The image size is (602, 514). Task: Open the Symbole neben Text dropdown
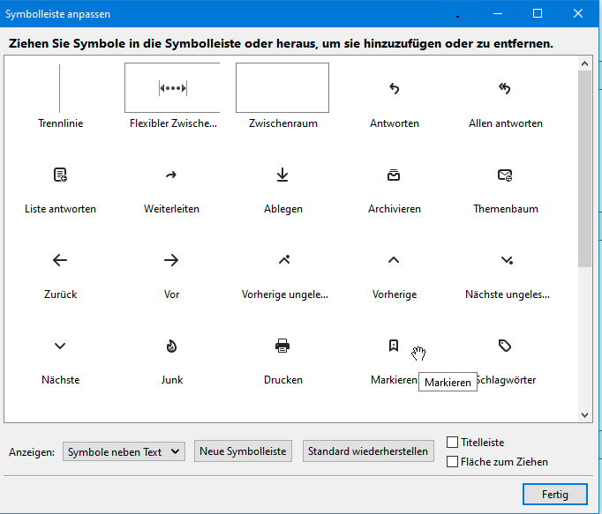124,451
